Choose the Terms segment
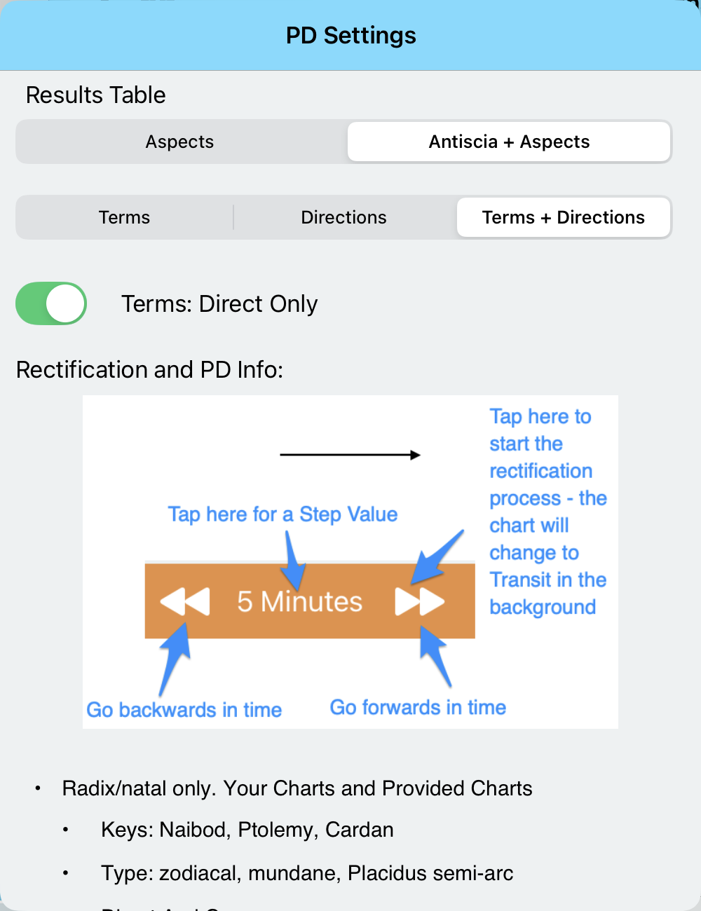 click(x=124, y=217)
